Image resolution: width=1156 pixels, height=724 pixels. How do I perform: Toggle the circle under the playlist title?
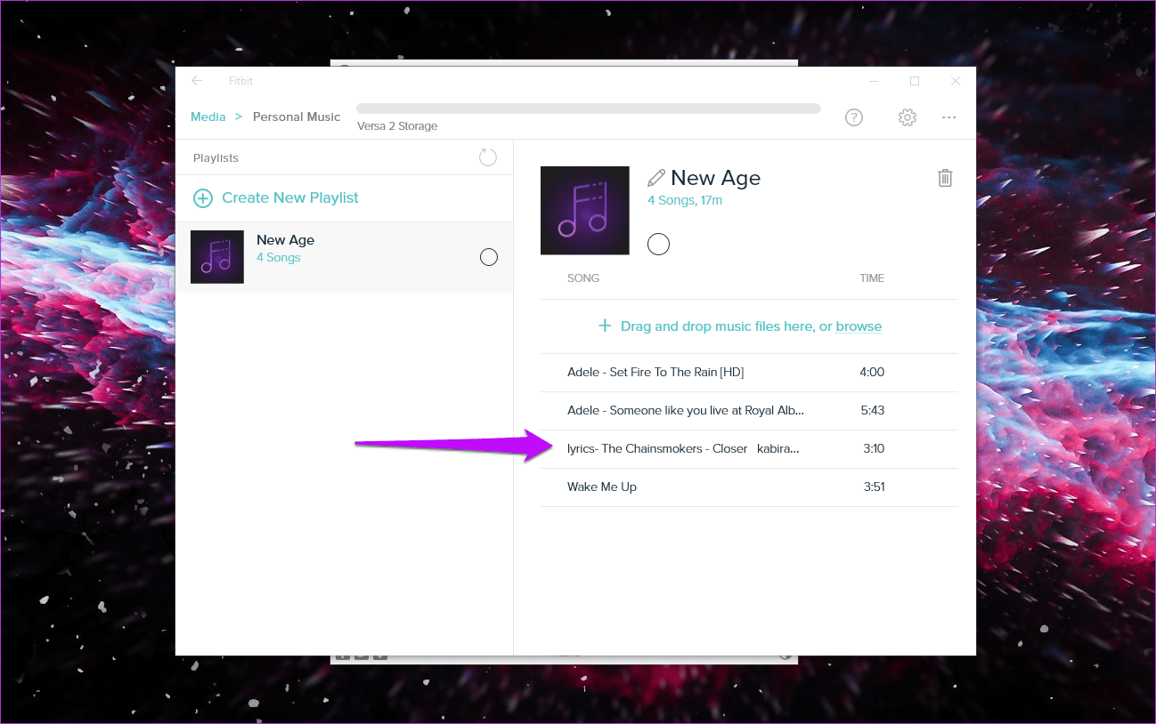658,244
